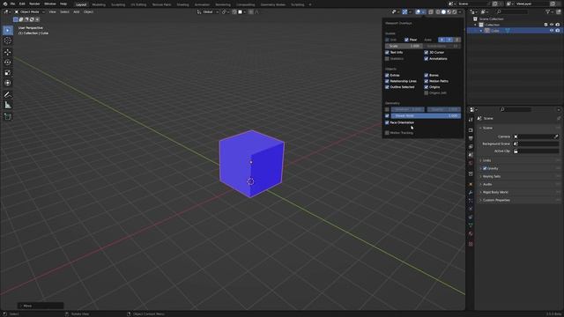Open the viewport shading options dropdown arrow
The image size is (564, 317).
(460, 11)
